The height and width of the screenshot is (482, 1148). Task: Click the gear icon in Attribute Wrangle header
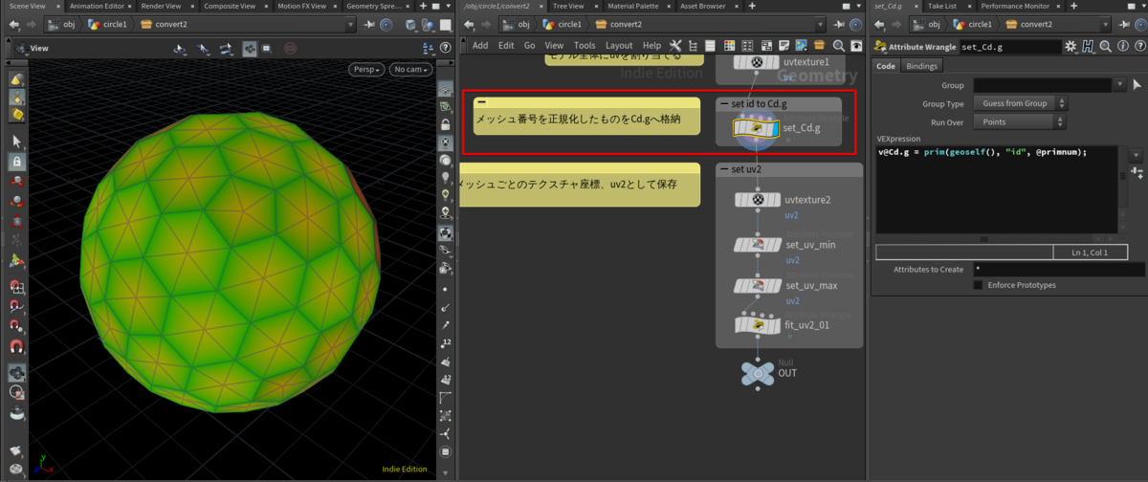tap(1071, 46)
